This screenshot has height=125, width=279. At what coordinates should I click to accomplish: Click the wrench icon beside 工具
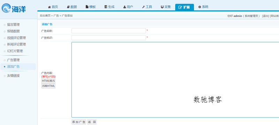tap(144, 7)
